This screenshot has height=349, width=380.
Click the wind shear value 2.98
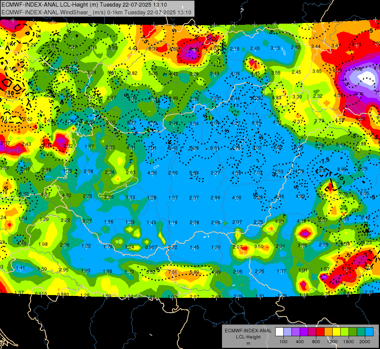(x=216, y=223)
